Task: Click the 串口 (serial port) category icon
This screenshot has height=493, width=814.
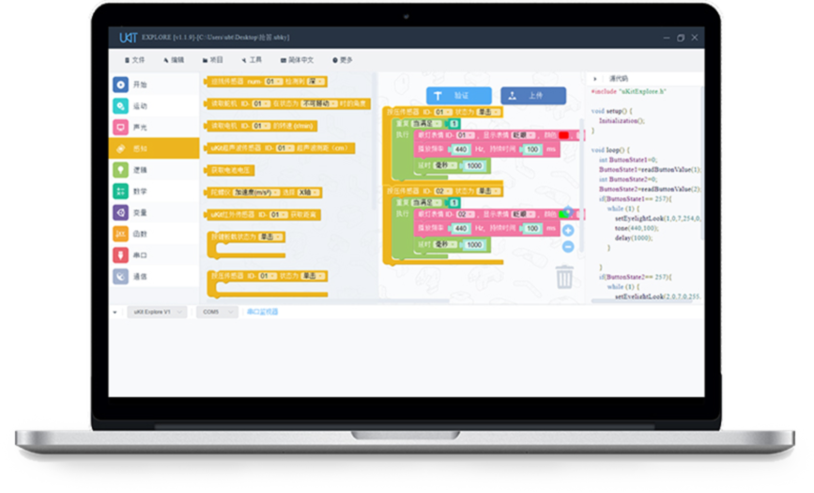Action: coord(120,255)
